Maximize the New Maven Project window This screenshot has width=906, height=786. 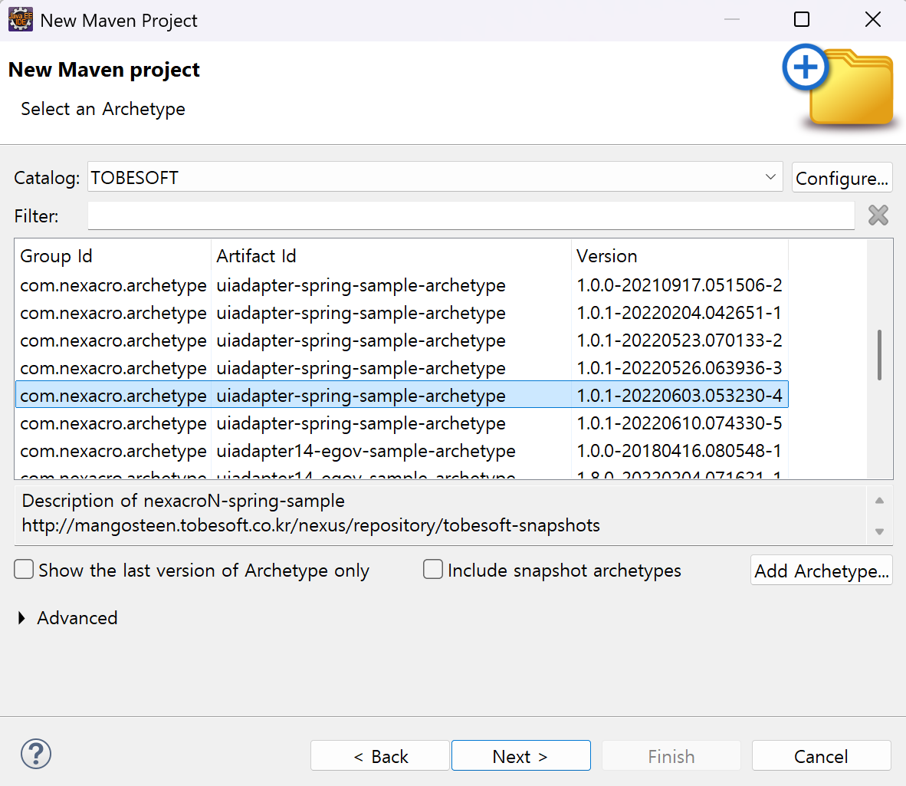pyautogui.click(x=802, y=20)
